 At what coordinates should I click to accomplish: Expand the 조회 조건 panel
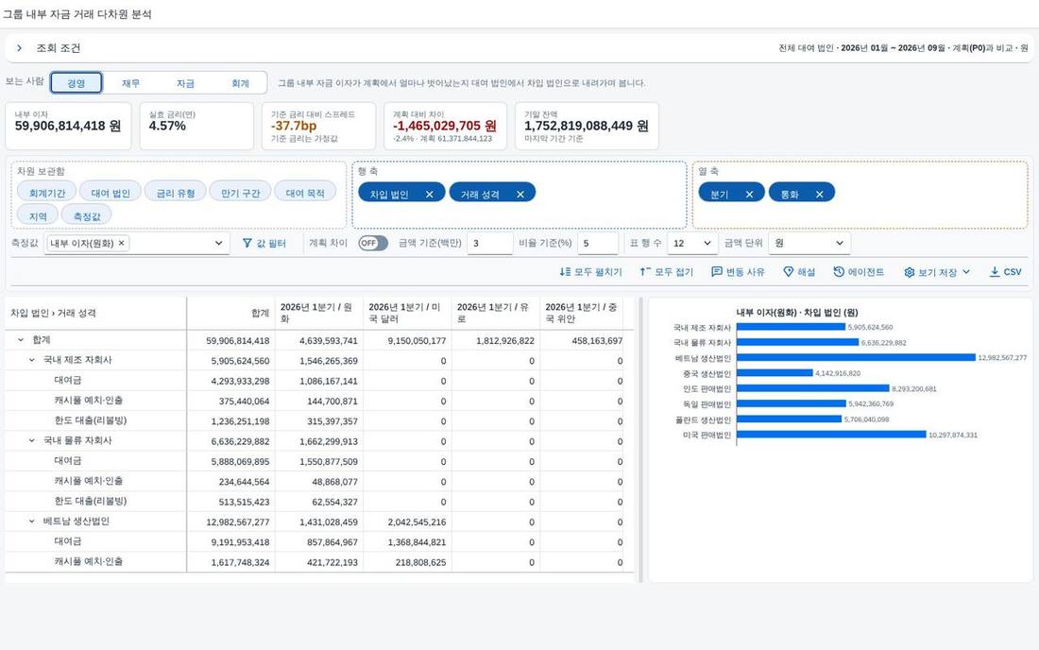[x=19, y=47]
